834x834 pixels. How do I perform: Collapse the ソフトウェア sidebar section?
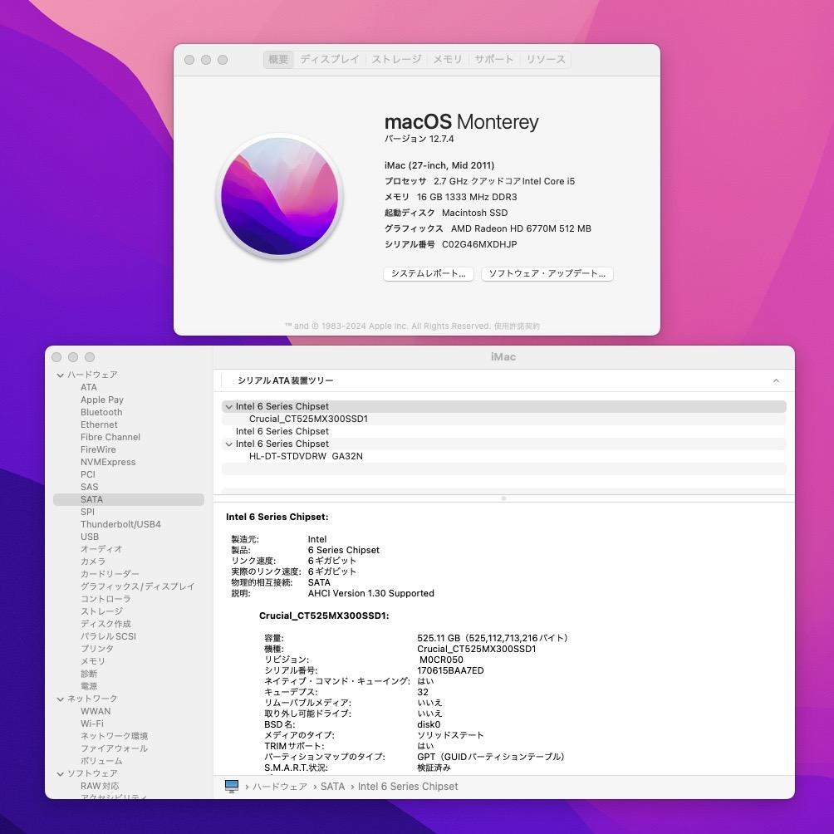pyautogui.click(x=60, y=773)
